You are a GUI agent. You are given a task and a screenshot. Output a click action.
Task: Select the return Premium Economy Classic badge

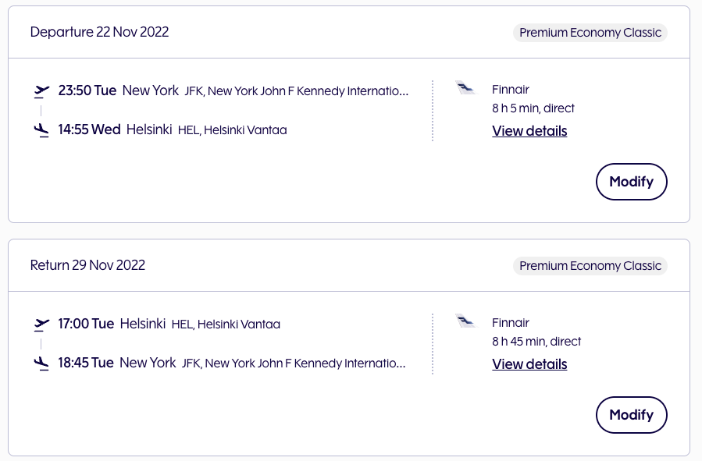[590, 266]
